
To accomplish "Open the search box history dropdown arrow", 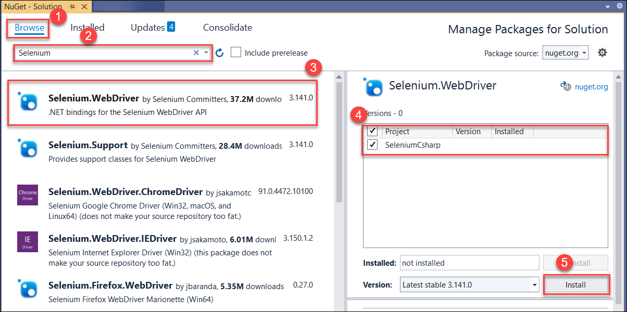I will tap(206, 53).
